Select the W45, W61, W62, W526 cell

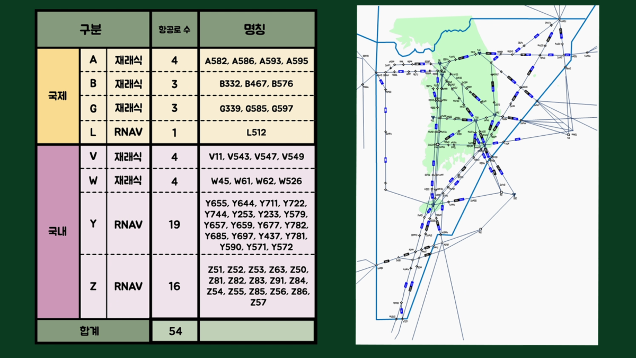coord(257,181)
